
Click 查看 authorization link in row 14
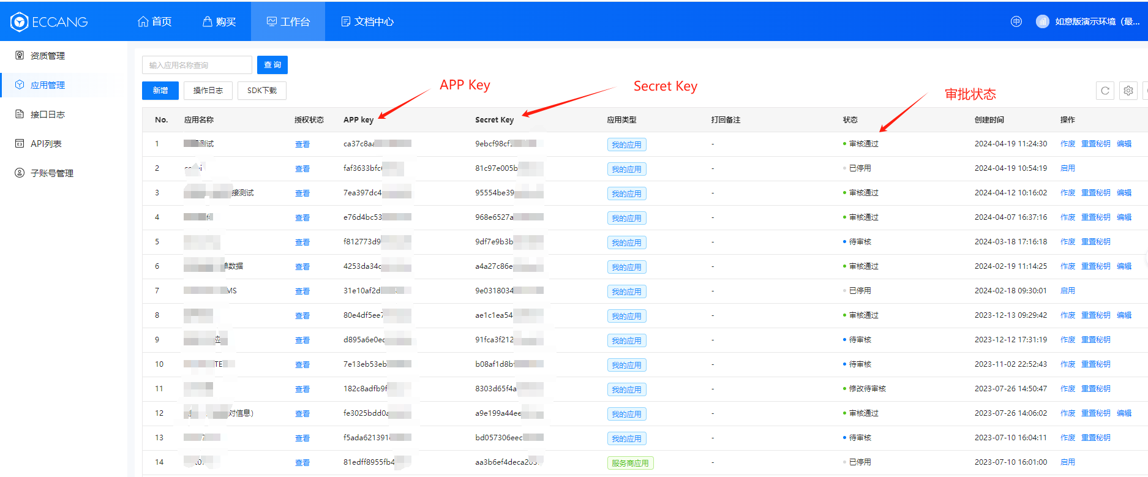tap(302, 463)
